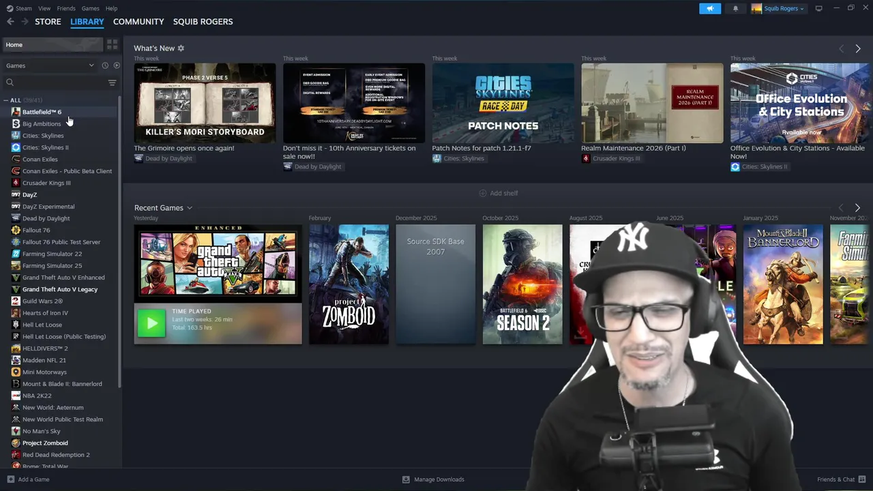Click Manage Downloads link
873x491 pixels.
pyautogui.click(x=439, y=479)
